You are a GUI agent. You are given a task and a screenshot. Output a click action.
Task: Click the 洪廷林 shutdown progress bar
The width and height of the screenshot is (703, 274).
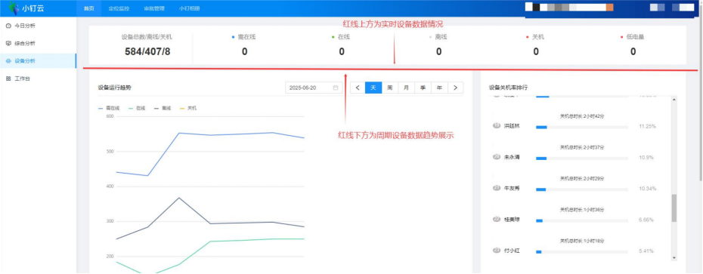coord(582,127)
